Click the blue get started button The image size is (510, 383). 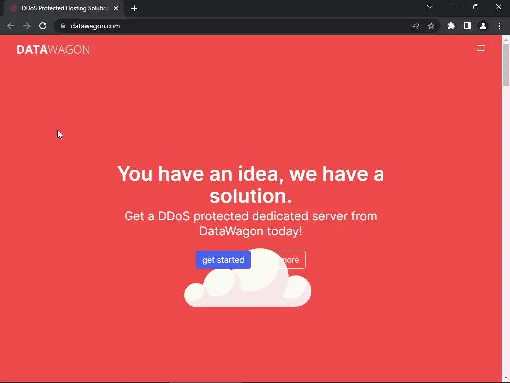[x=223, y=260]
